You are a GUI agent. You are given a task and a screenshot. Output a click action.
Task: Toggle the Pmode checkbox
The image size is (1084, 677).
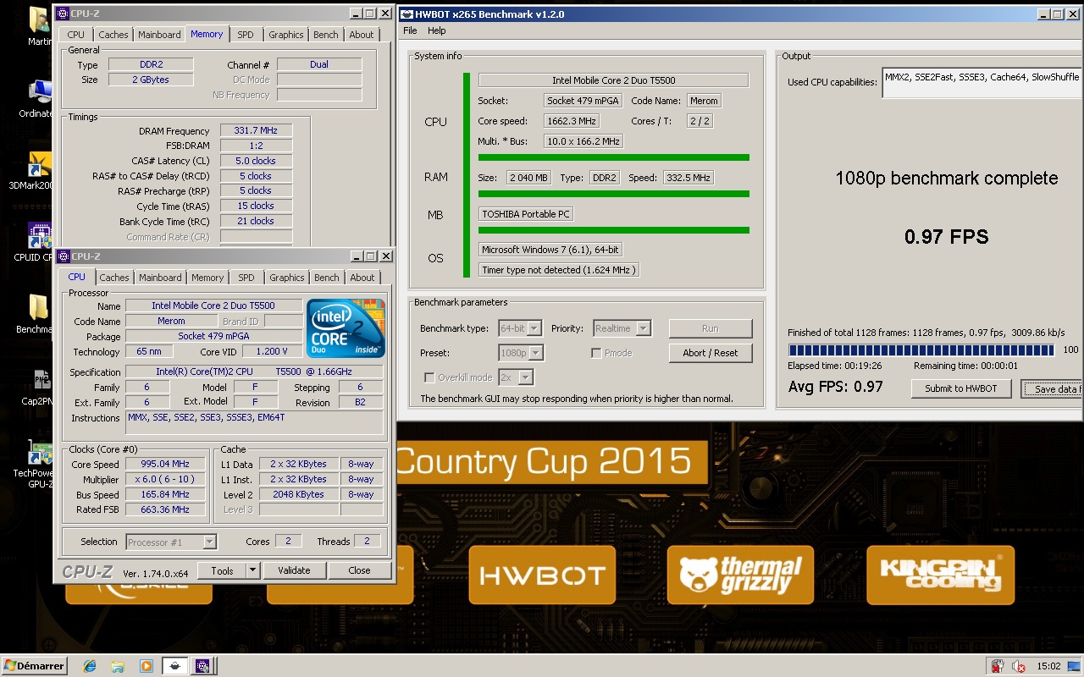596,353
